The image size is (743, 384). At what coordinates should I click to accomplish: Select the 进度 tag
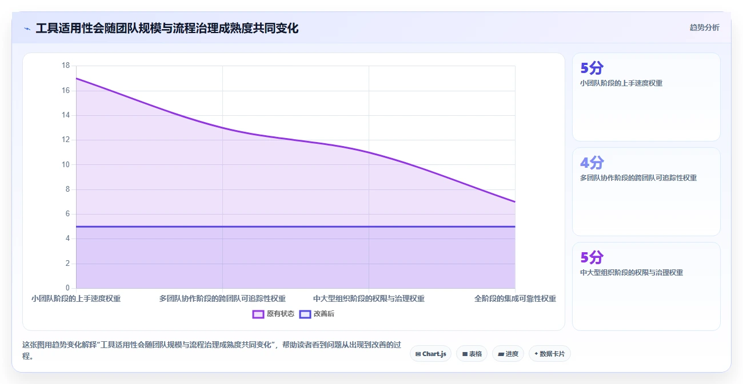click(x=508, y=354)
